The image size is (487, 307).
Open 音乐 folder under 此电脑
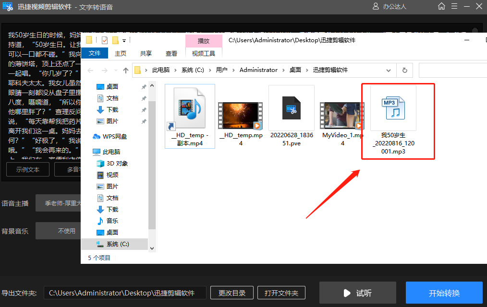coord(112,221)
